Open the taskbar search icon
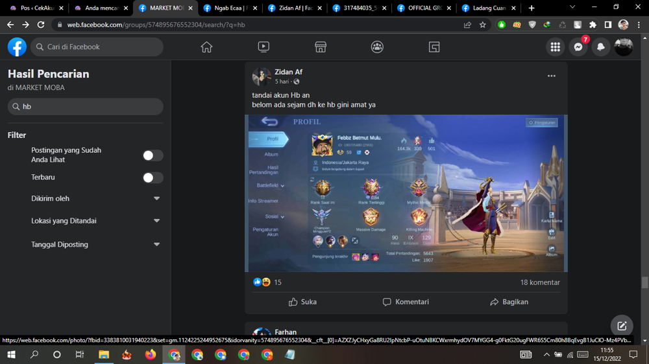Screen dimensions: 649x364 click(x=34, y=354)
